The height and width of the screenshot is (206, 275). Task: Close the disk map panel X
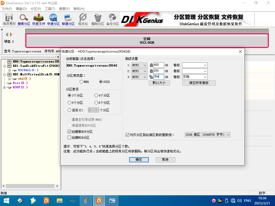[x=2, y=30]
